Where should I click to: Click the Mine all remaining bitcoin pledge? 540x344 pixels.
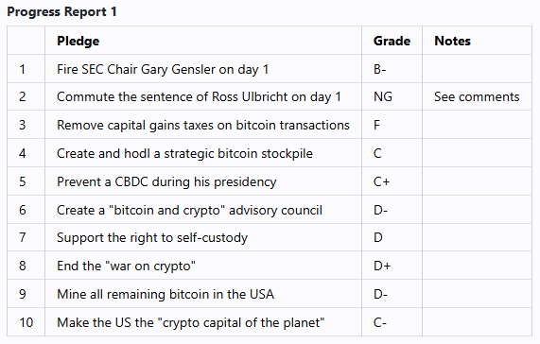click(165, 295)
